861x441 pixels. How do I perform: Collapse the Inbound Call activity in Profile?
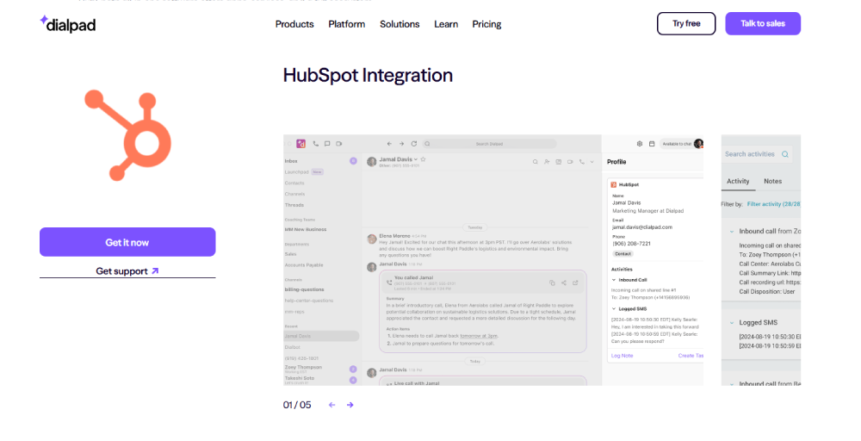click(614, 280)
